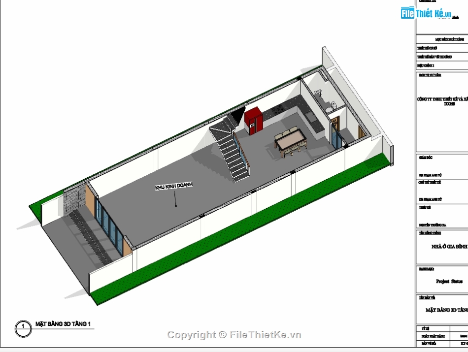
Task: Click the MẶT BẰNG 3D TẦNG 1 view title
Action: click(63, 323)
